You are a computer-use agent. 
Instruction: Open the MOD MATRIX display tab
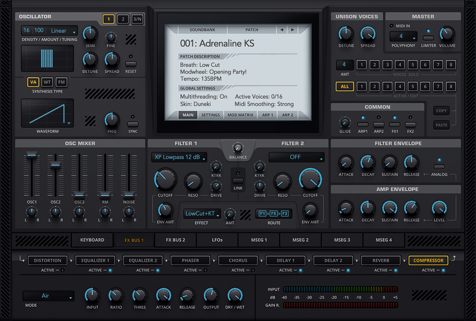[x=240, y=115]
